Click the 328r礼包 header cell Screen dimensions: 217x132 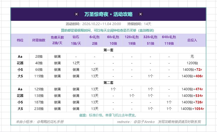150,40
